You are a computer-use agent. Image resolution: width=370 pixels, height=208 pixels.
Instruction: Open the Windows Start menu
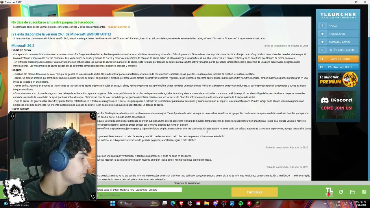[x=112, y=203]
